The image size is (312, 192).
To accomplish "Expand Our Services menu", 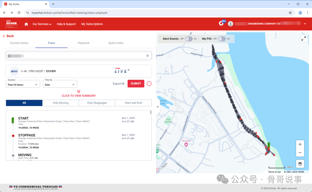I will tap(42, 24).
